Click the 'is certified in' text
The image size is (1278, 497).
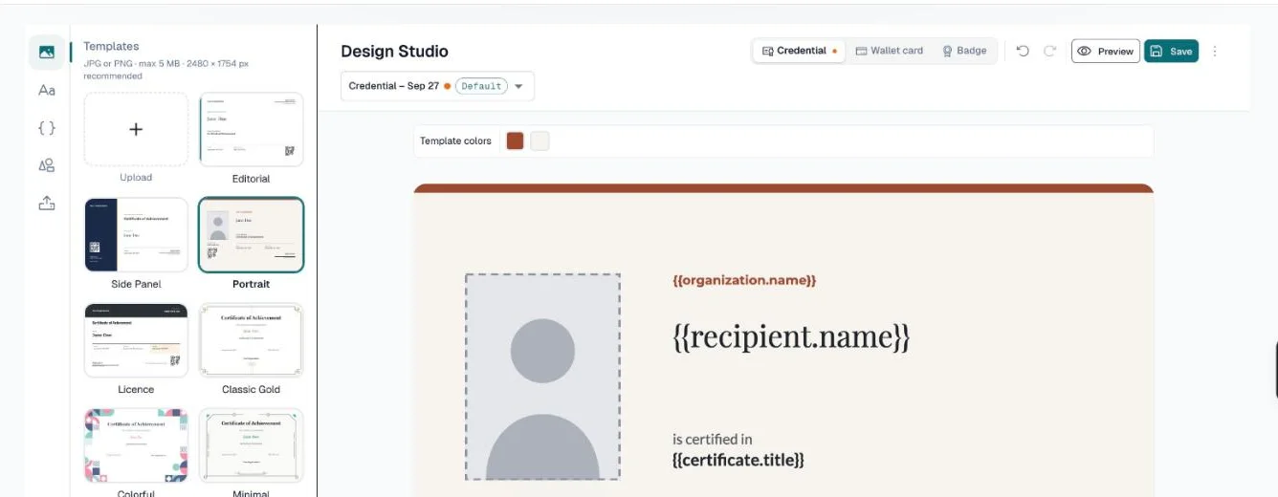[713, 440]
